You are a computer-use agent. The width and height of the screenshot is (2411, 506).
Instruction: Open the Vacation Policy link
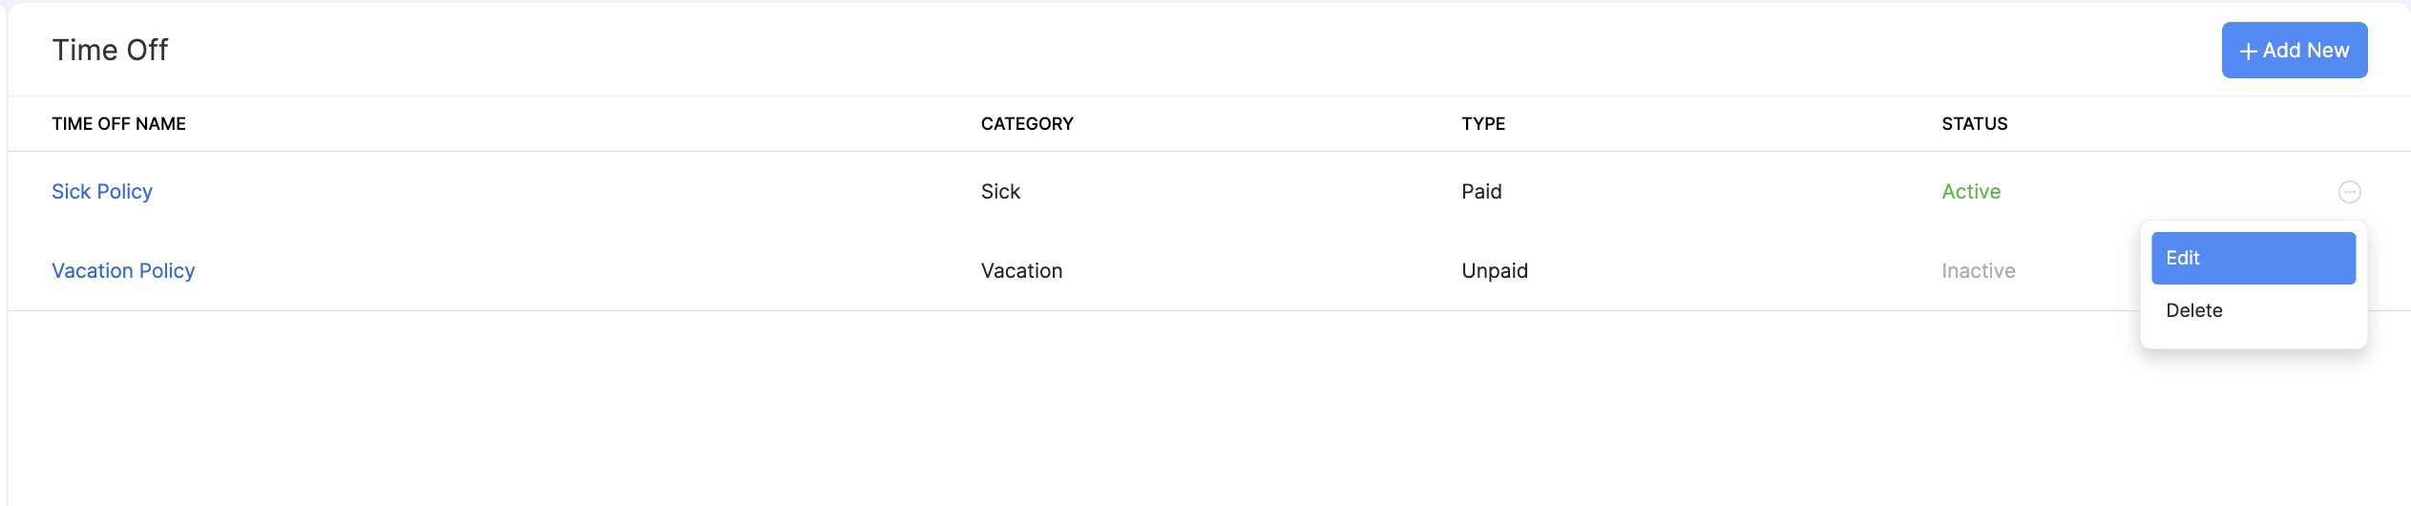[123, 271]
